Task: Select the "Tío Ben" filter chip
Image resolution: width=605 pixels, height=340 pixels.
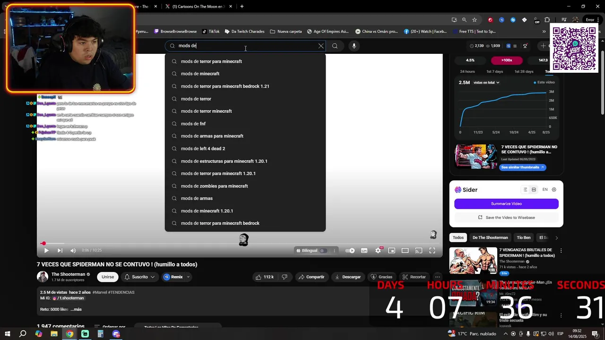Action: 524,238
